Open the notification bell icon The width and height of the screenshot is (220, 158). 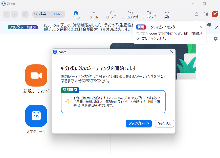coord(196,14)
